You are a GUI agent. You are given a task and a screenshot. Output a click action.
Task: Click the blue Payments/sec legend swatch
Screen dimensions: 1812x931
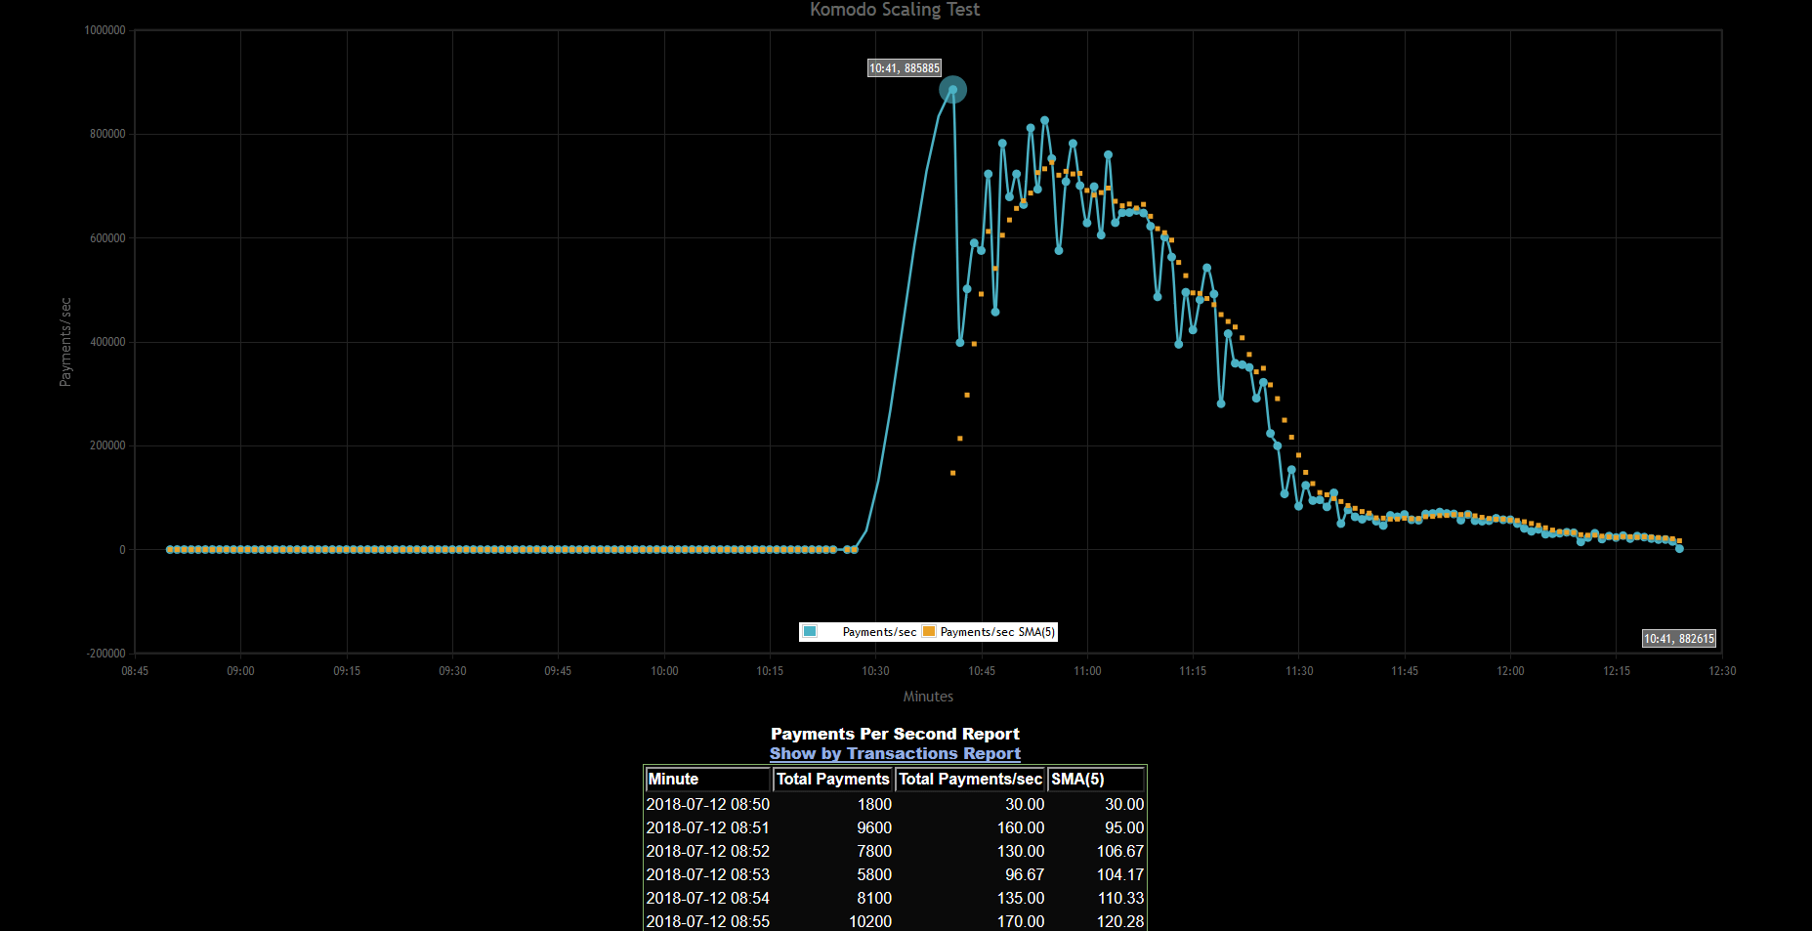click(810, 632)
